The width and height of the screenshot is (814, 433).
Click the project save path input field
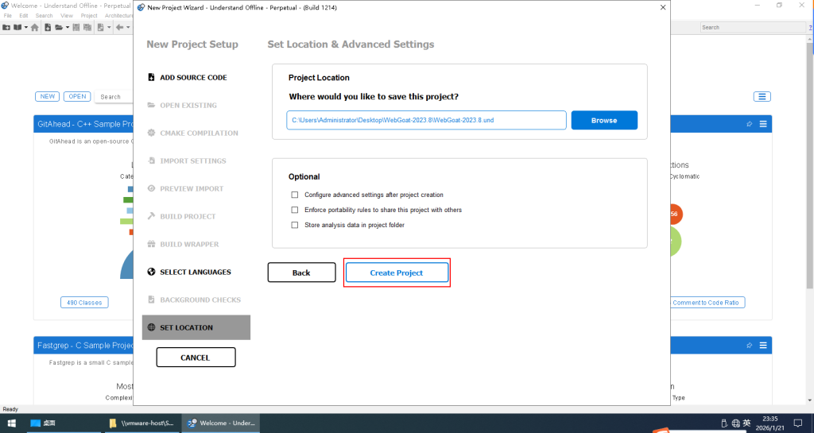(x=427, y=120)
